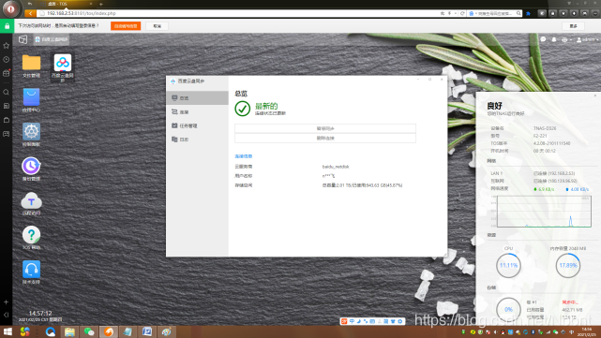Click the network speed graph

544,212
